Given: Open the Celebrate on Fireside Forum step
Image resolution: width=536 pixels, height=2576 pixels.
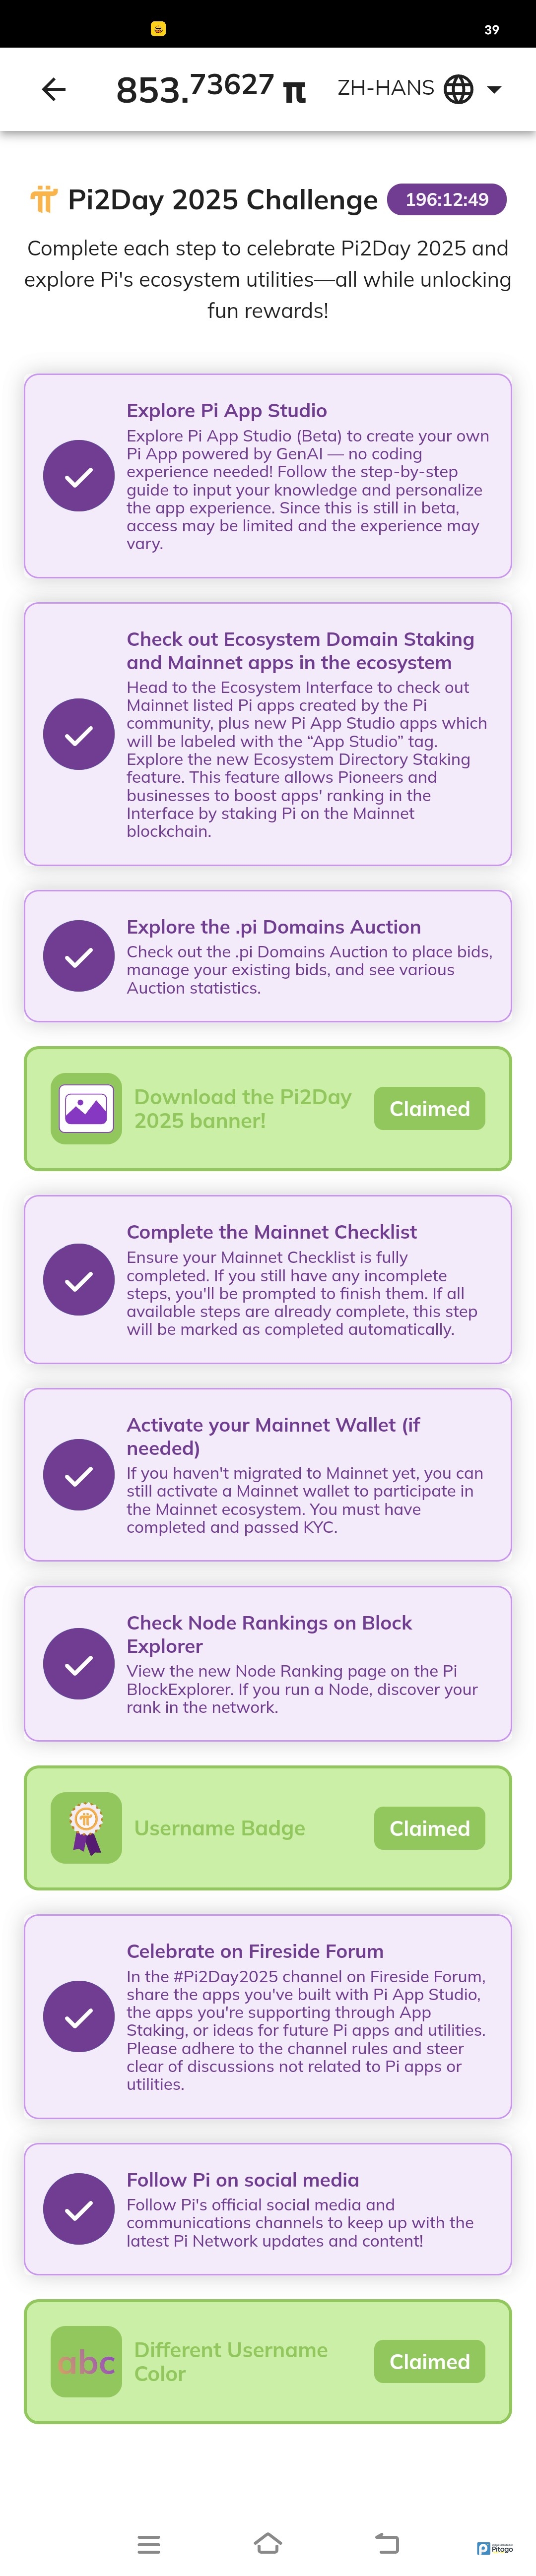Looking at the screenshot, I should pos(255,1950).
